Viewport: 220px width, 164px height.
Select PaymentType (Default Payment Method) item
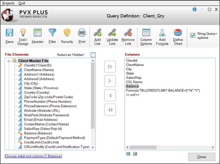tap(54, 138)
